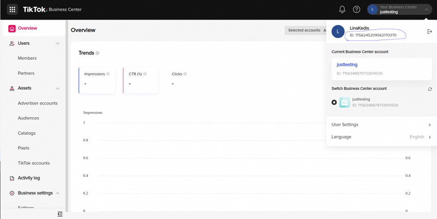Go to Advertiser accounts

pos(38,103)
